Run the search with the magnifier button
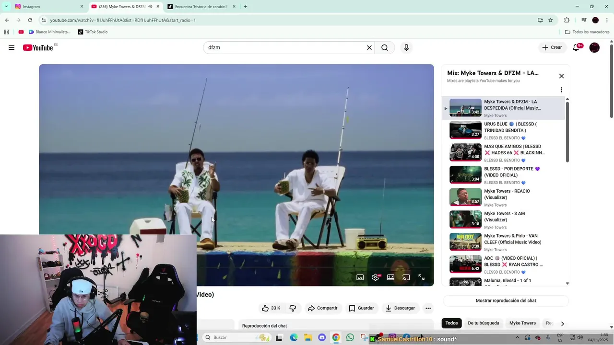Image resolution: width=614 pixels, height=345 pixels. click(385, 47)
